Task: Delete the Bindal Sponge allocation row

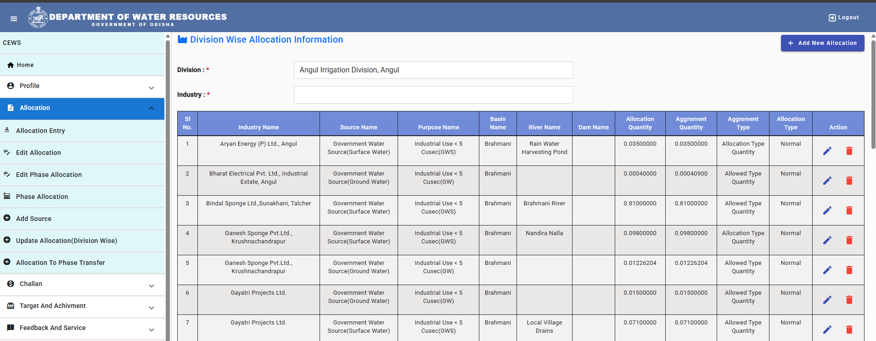Action: click(x=849, y=210)
